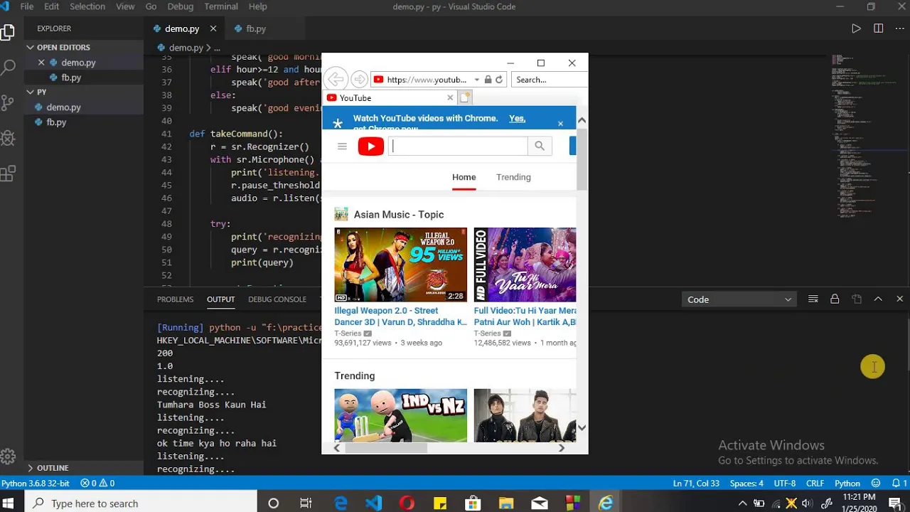Open Task View on the taskbar
This screenshot has height=512, width=910.
tap(306, 503)
